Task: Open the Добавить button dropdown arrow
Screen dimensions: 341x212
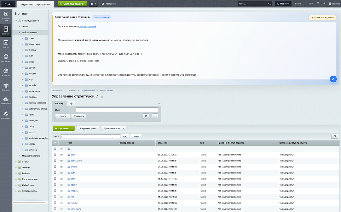Action: click(x=72, y=128)
